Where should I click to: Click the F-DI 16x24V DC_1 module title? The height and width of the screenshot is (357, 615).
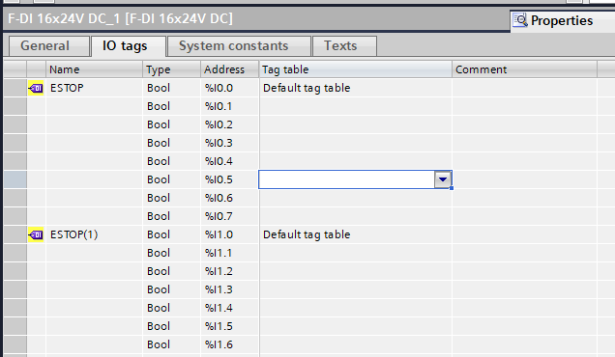click(x=120, y=18)
